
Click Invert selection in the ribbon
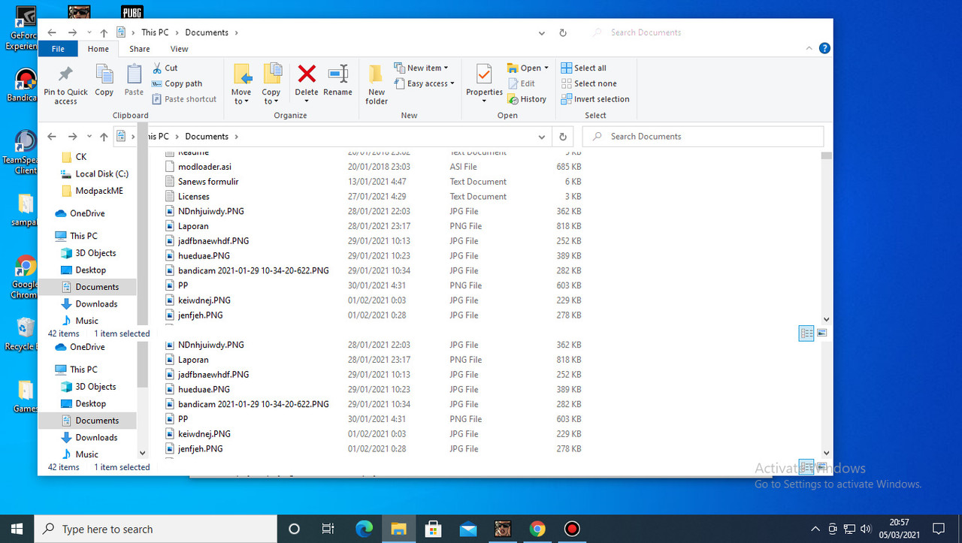(x=595, y=99)
